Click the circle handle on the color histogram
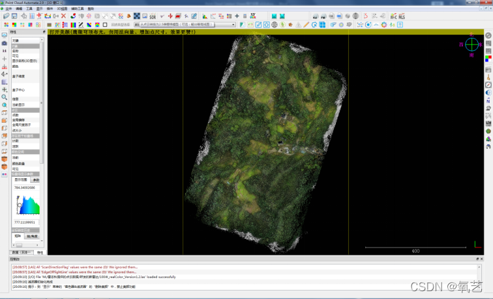 coord(20,205)
